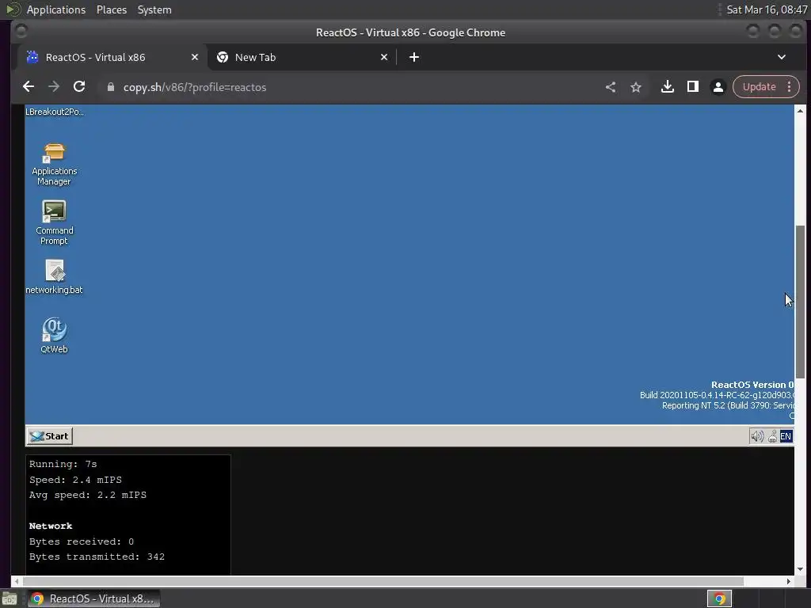Click horizontal page scrollbar thumb

click(383, 581)
